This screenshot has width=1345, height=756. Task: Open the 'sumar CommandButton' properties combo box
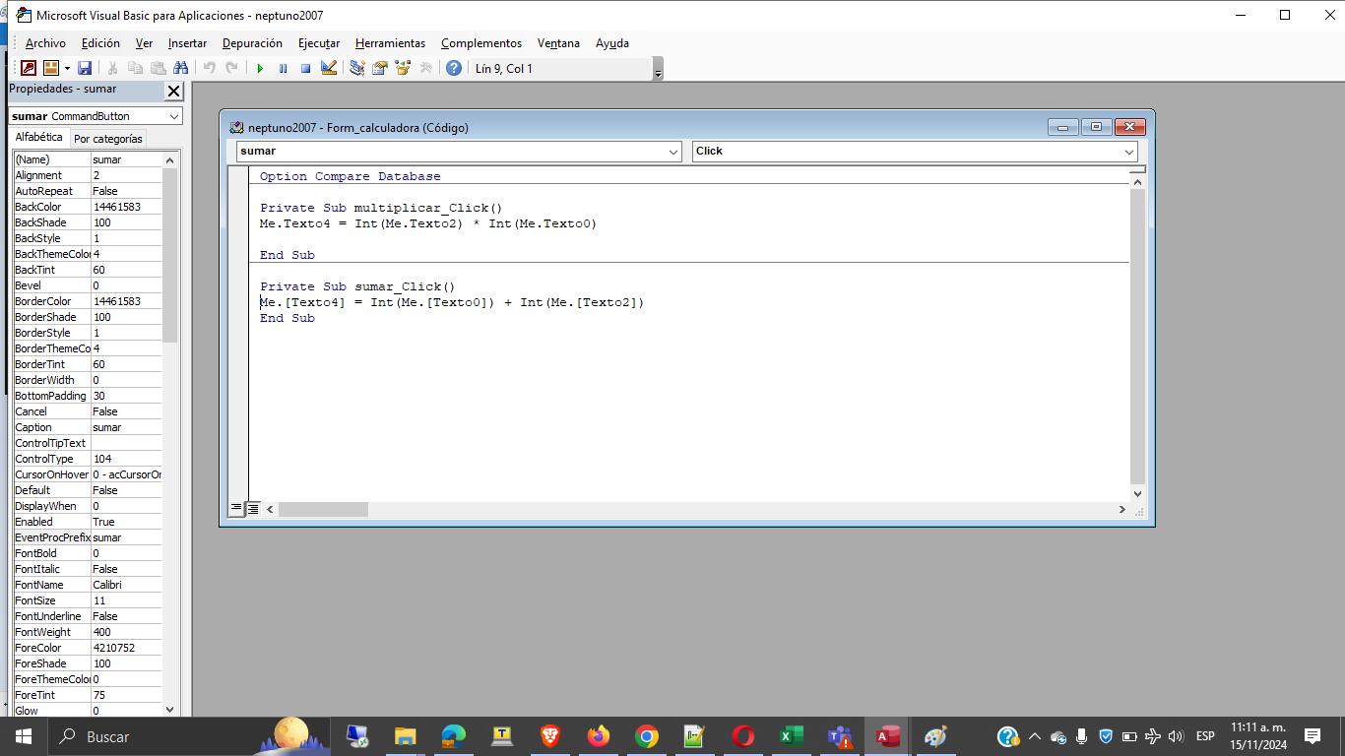click(x=174, y=116)
